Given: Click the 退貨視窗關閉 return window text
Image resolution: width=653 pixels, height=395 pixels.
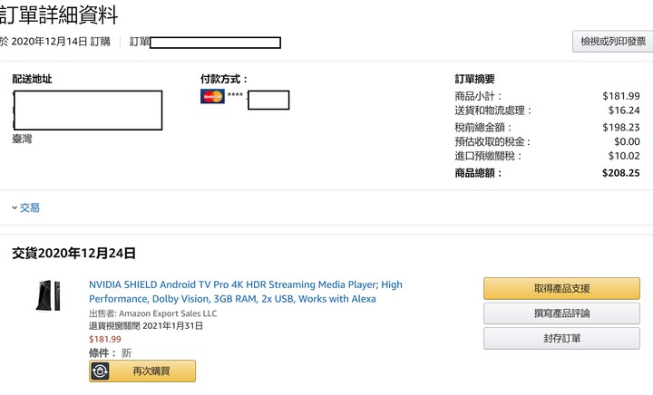Looking at the screenshot, I should pyautogui.click(x=146, y=326).
